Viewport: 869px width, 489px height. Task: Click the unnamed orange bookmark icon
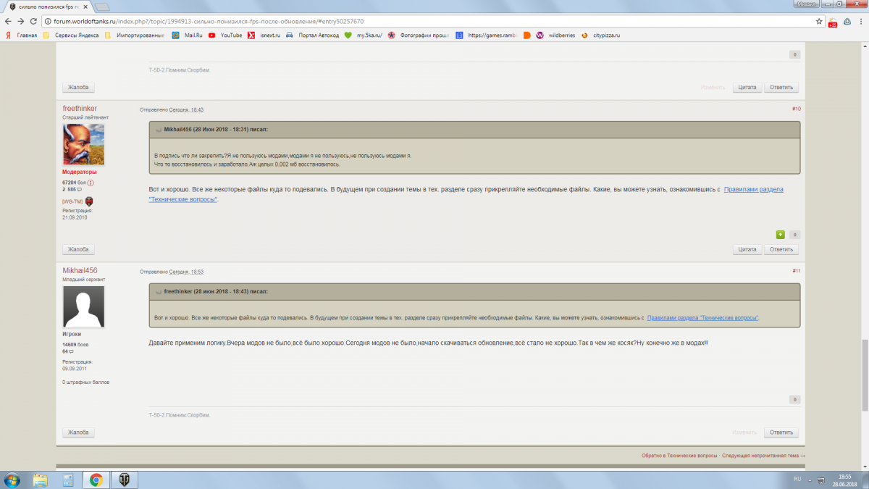click(527, 35)
